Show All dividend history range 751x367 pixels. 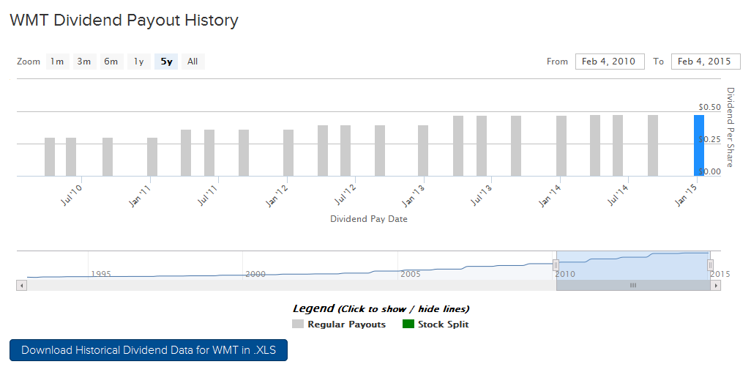[193, 62]
